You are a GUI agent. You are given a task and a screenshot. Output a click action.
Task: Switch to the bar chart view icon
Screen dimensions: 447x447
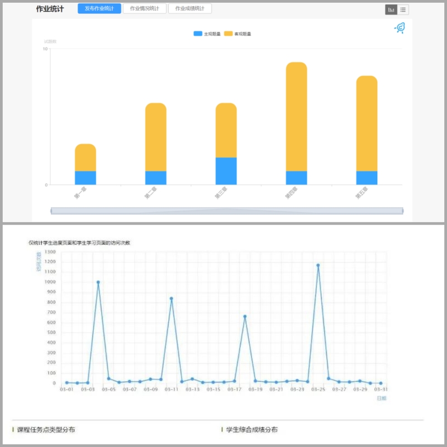[391, 9]
